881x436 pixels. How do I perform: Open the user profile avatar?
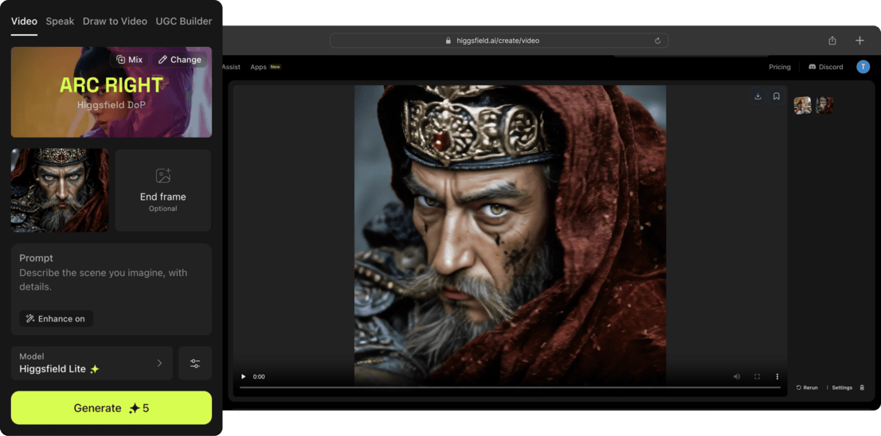pos(863,67)
